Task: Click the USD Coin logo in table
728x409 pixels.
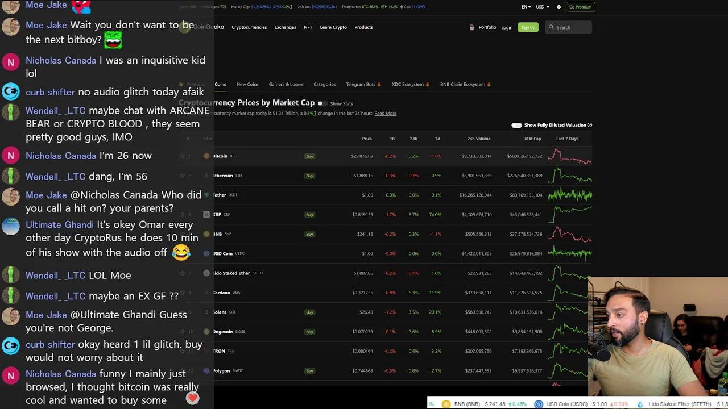Action: click(x=206, y=253)
